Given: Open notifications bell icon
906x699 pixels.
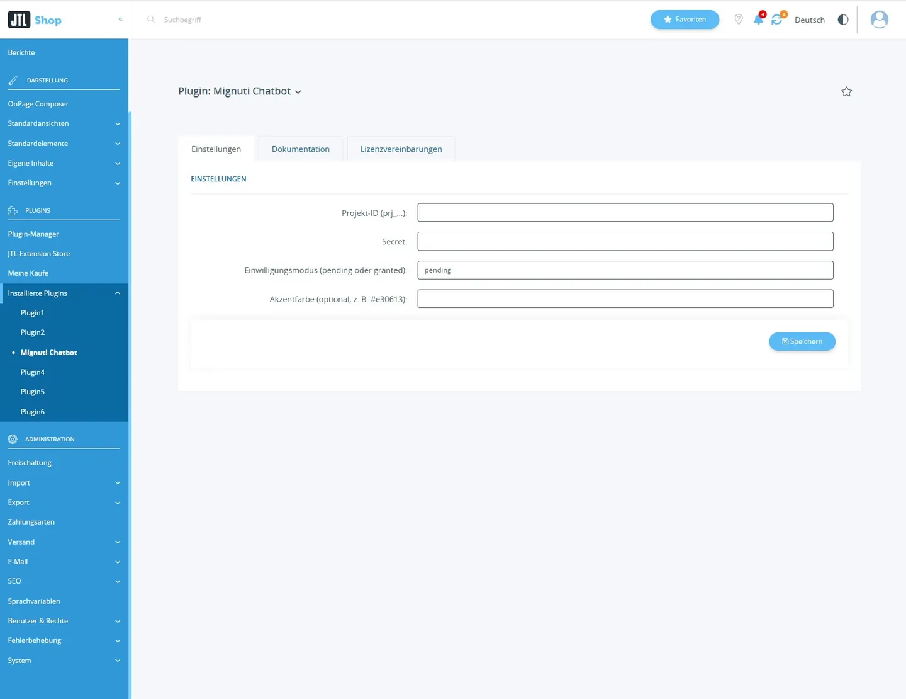Looking at the screenshot, I should 759,19.
